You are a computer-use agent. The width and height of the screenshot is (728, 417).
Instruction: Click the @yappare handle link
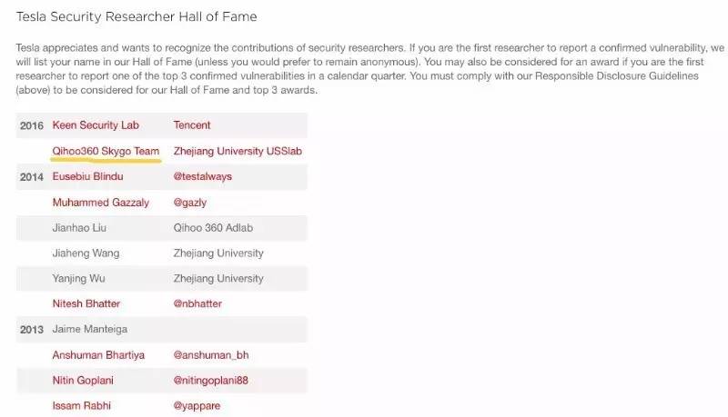click(197, 406)
